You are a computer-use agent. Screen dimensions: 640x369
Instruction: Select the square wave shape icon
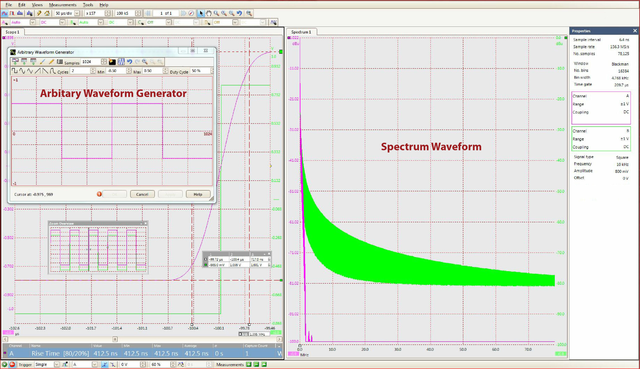14,71
